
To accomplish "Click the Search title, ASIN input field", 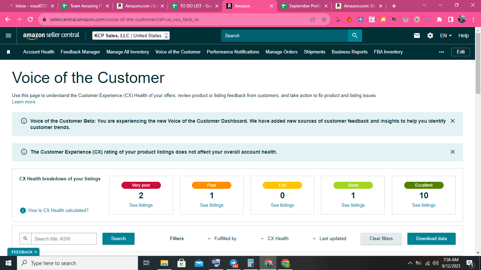I will [x=64, y=239].
